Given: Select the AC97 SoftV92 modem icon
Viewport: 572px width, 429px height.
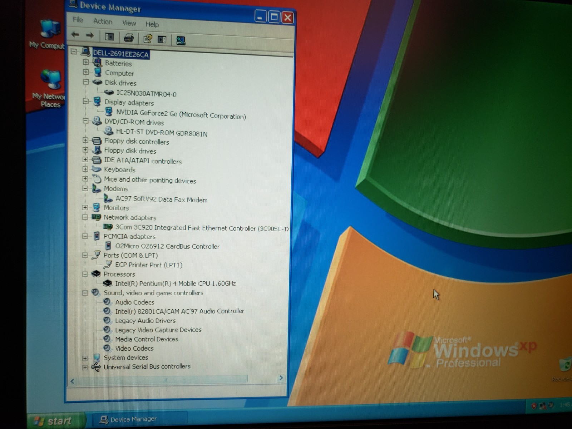Looking at the screenshot, I should 108,198.
